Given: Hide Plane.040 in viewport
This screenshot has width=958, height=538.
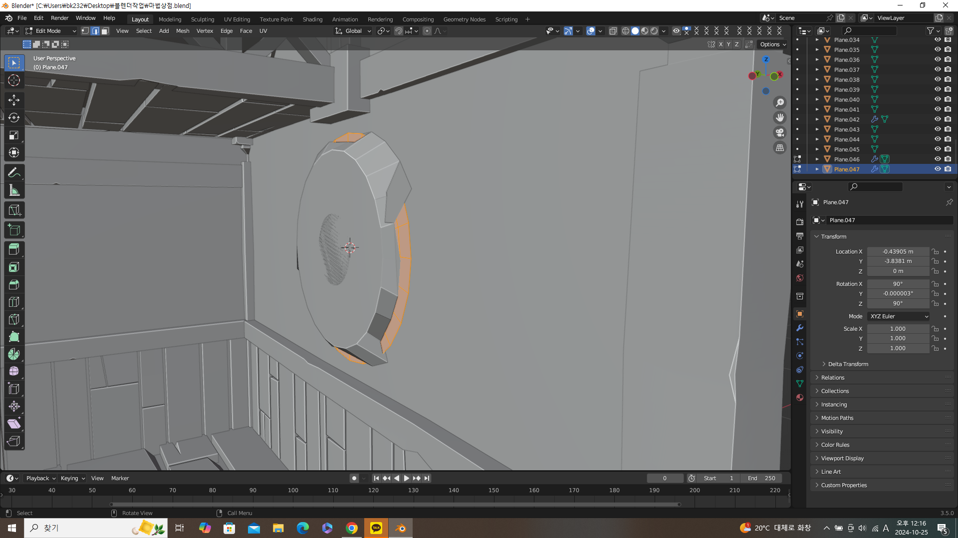Looking at the screenshot, I should (x=938, y=100).
